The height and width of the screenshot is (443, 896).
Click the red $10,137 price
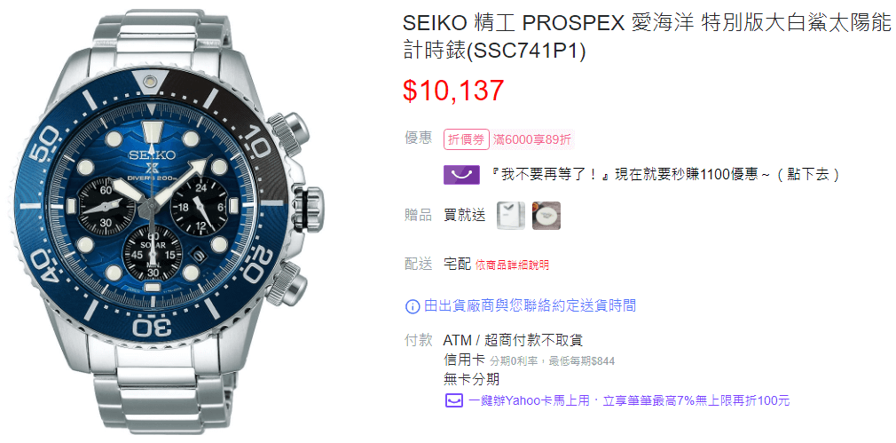453,91
